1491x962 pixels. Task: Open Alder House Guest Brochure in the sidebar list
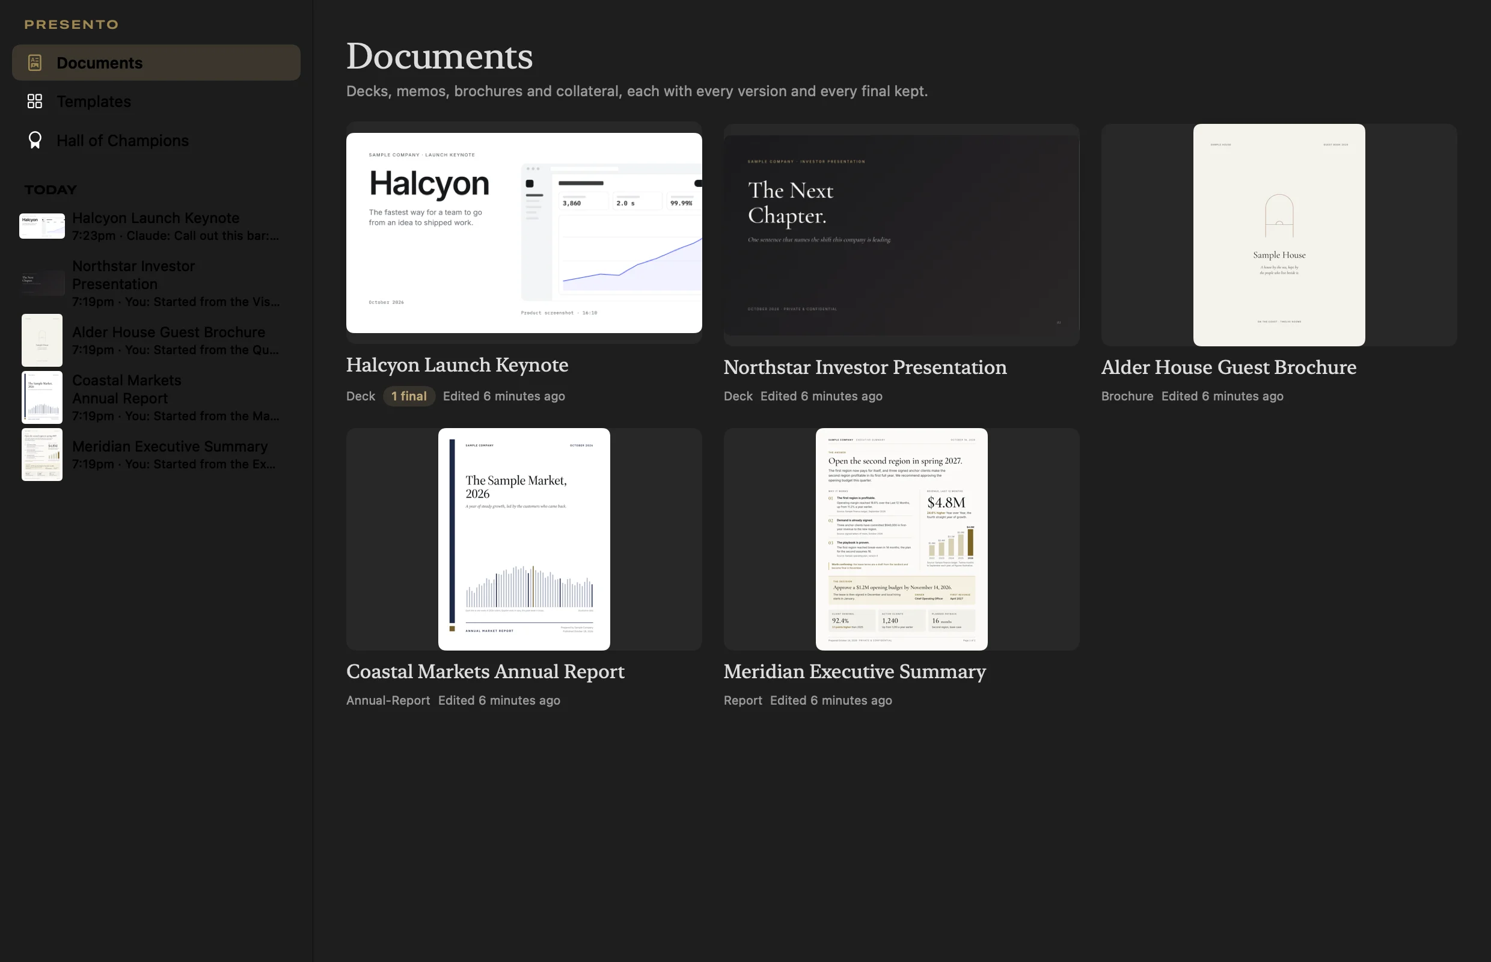pyautogui.click(x=156, y=340)
